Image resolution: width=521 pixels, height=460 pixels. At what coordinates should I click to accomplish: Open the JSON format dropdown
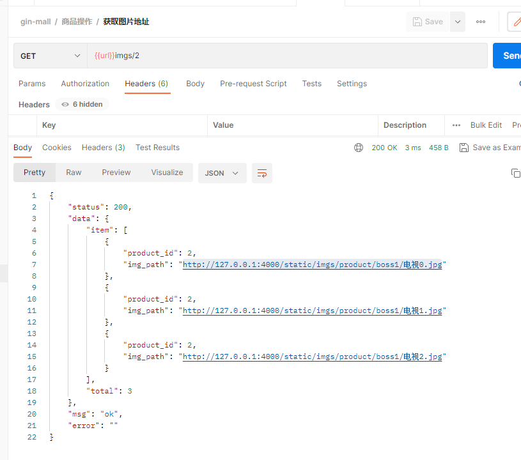[222, 173]
